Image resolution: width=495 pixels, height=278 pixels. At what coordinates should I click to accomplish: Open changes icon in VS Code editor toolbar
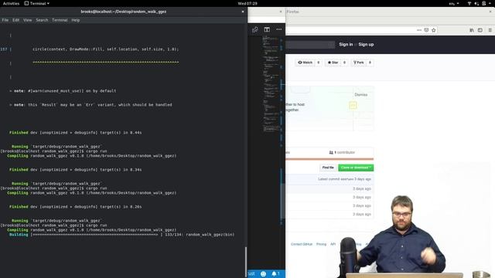coord(255,29)
